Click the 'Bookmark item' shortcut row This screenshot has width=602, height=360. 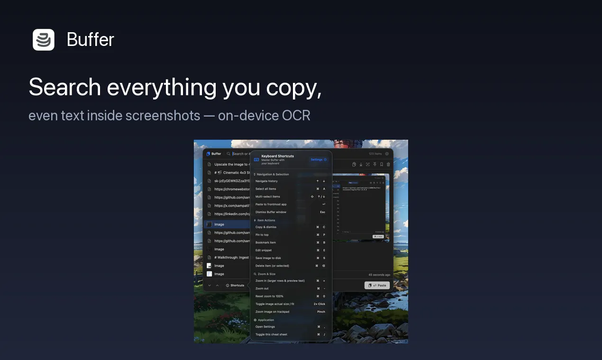point(291,243)
